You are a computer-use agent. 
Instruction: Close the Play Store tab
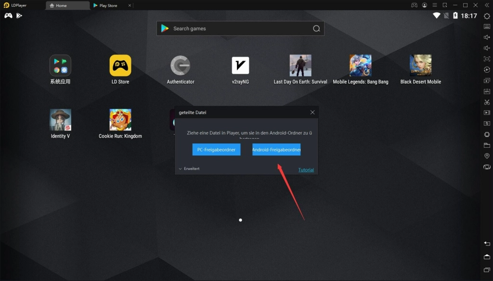tap(130, 5)
